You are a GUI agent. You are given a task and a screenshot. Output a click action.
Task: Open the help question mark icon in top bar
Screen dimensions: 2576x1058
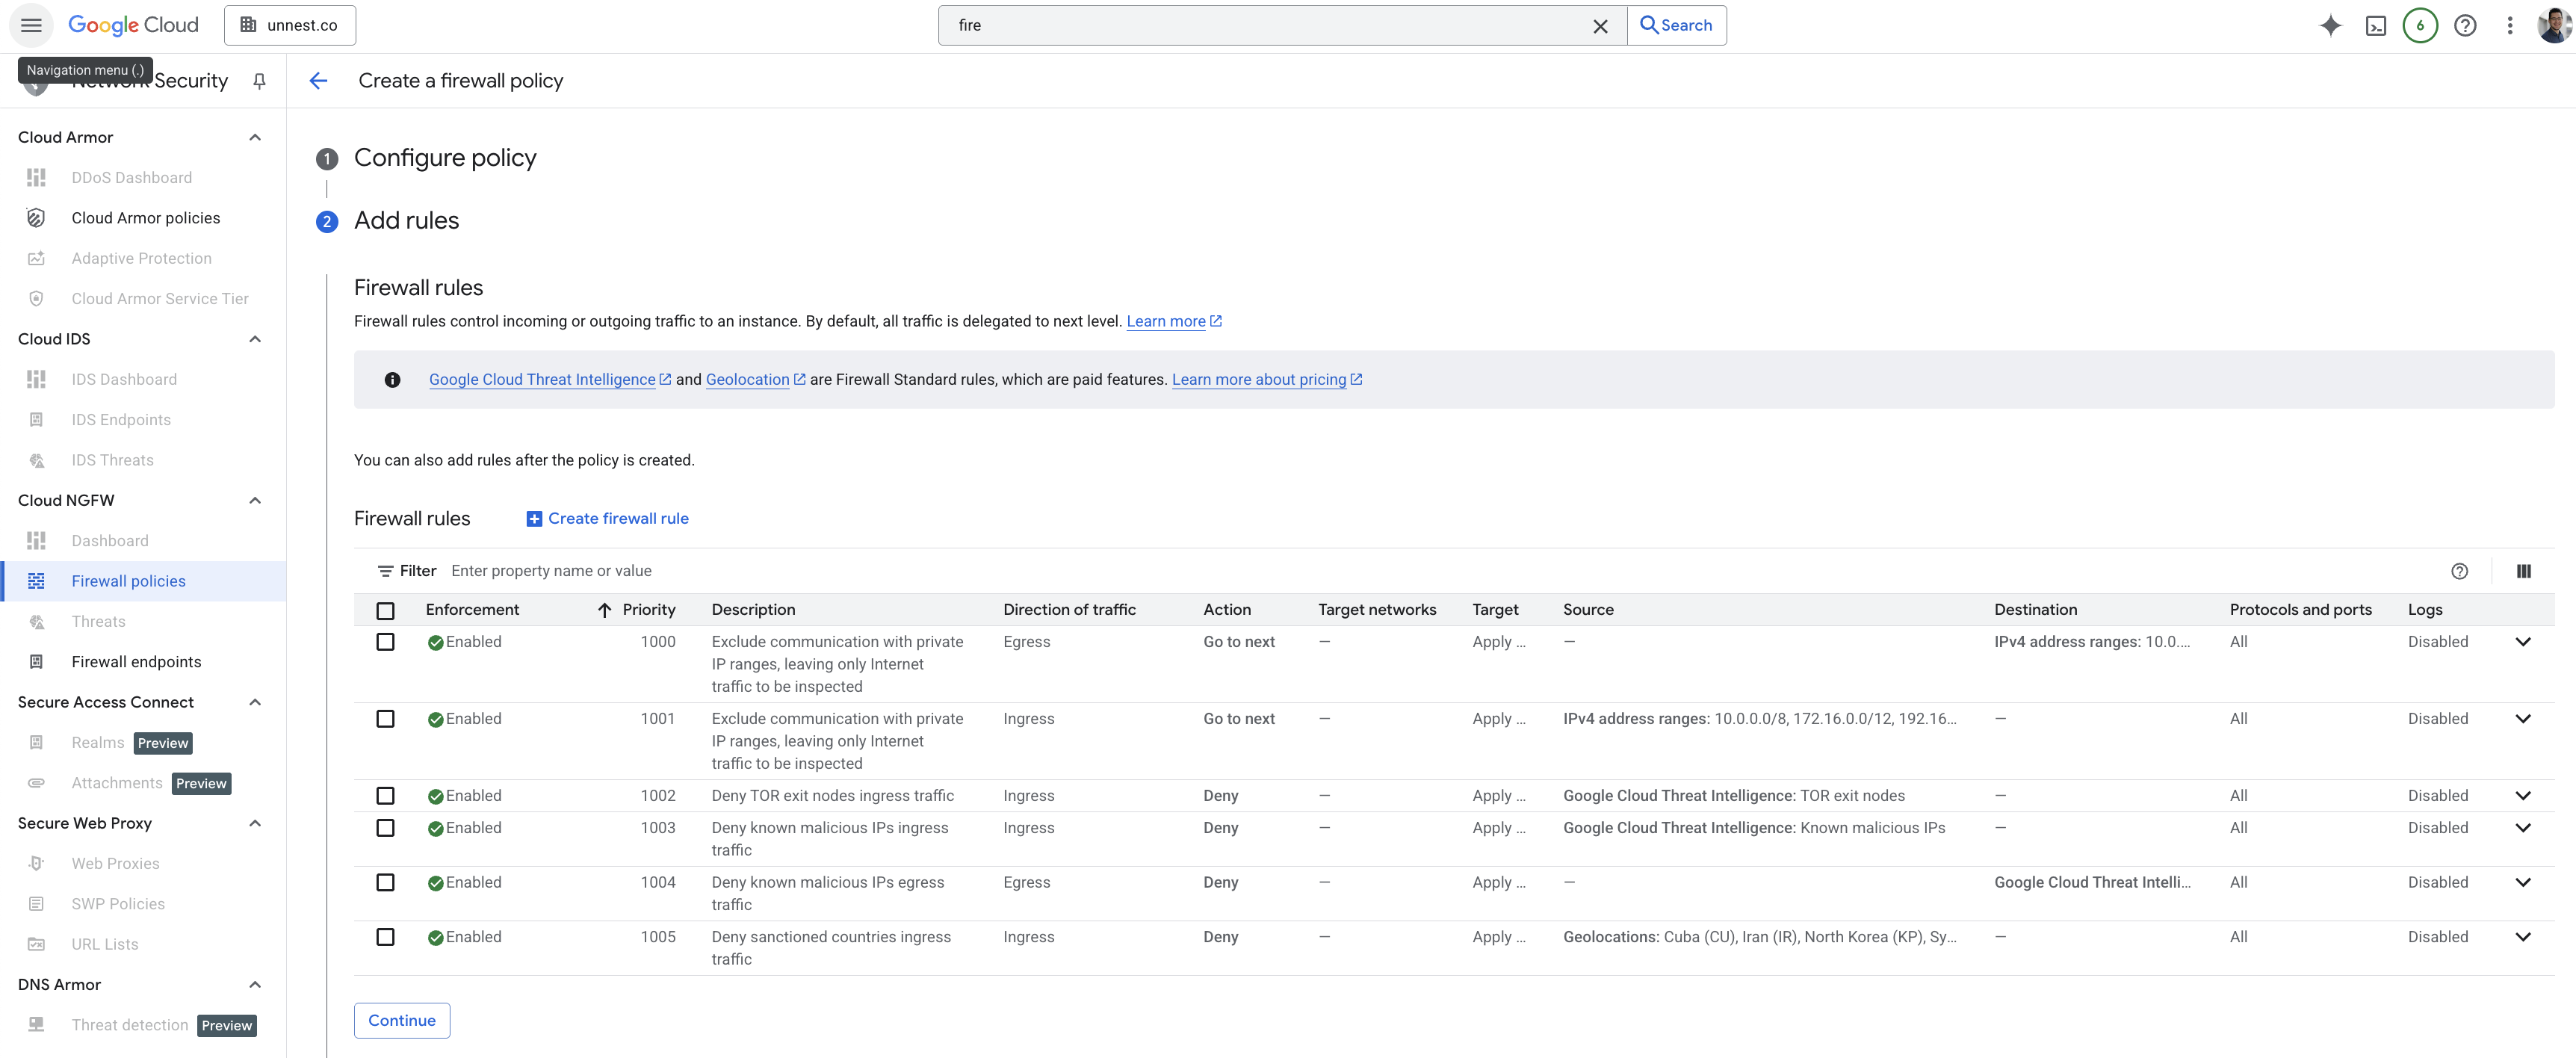click(x=2464, y=26)
